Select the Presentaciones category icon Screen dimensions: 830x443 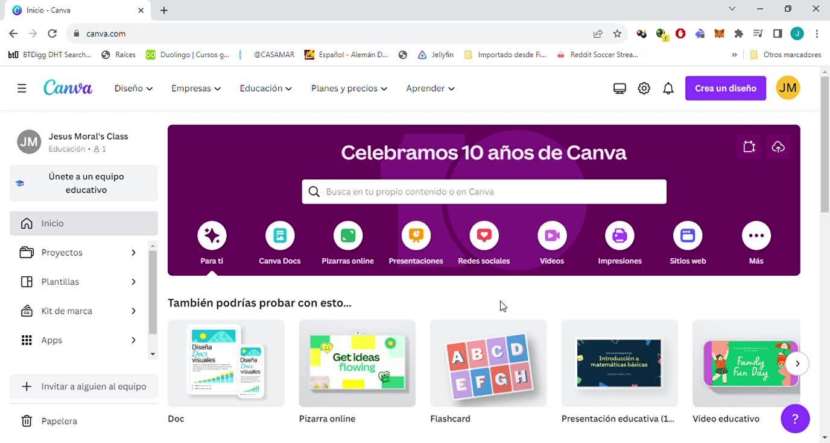(x=416, y=235)
